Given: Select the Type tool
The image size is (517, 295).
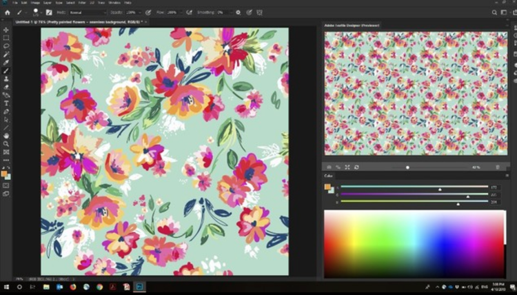Looking at the screenshot, I should click(x=6, y=103).
